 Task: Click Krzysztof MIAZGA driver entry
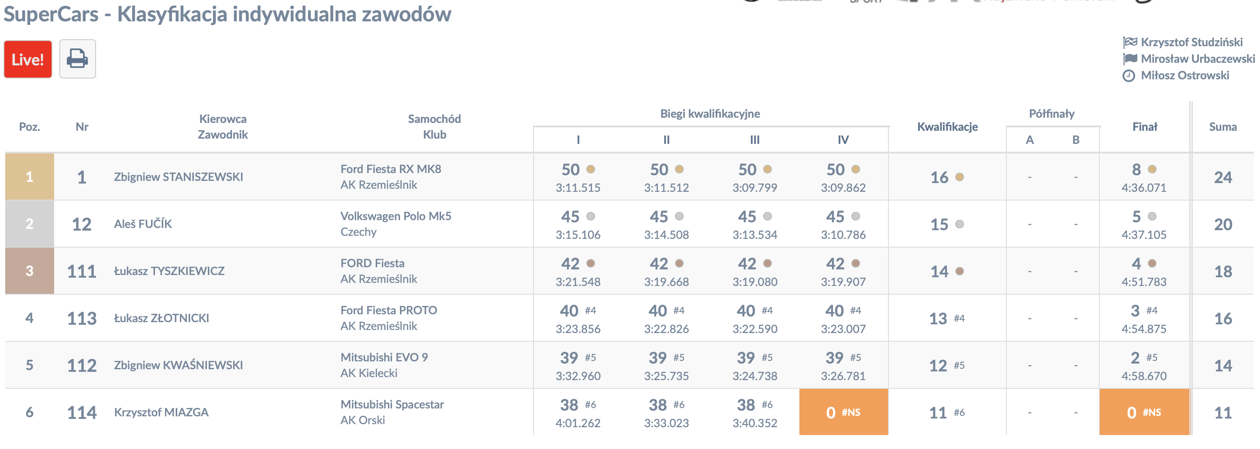(162, 412)
